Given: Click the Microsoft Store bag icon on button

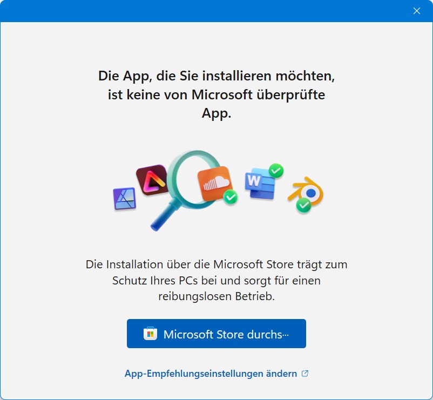Looking at the screenshot, I should click(150, 334).
